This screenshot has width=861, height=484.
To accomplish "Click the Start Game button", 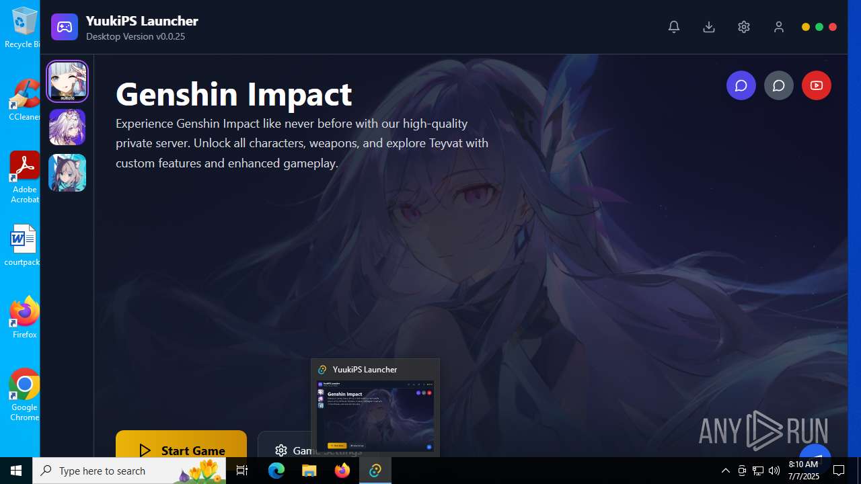I will point(181,444).
